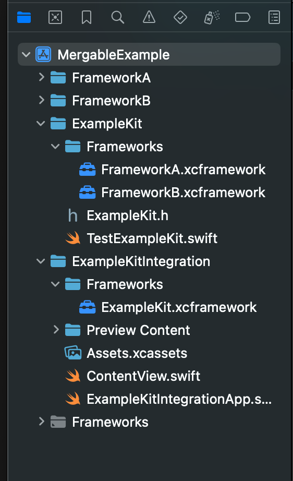Show the Breakpoint navigator

(243, 18)
